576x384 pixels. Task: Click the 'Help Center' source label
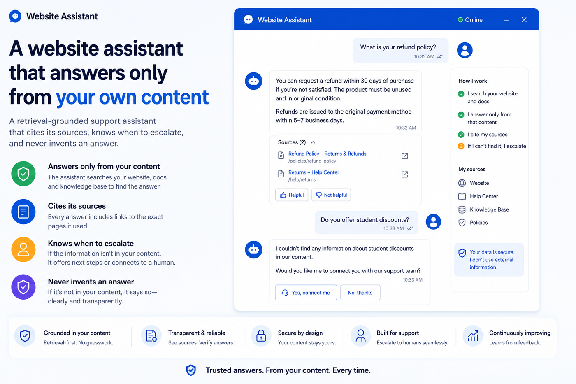pos(484,196)
